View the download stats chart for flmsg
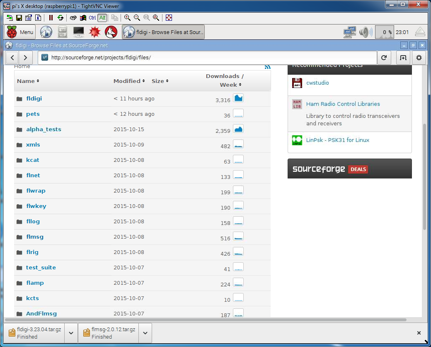431x347 pixels. point(238,236)
